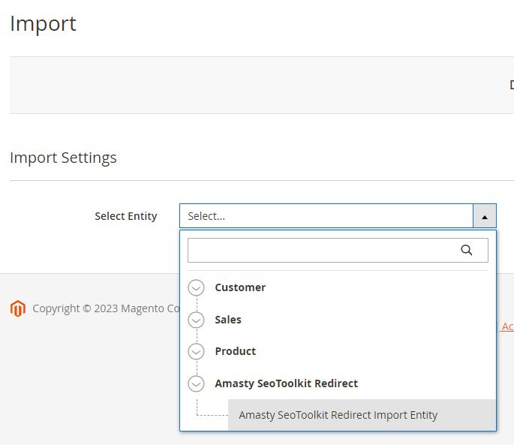Select the Customer entity group label

pos(240,287)
